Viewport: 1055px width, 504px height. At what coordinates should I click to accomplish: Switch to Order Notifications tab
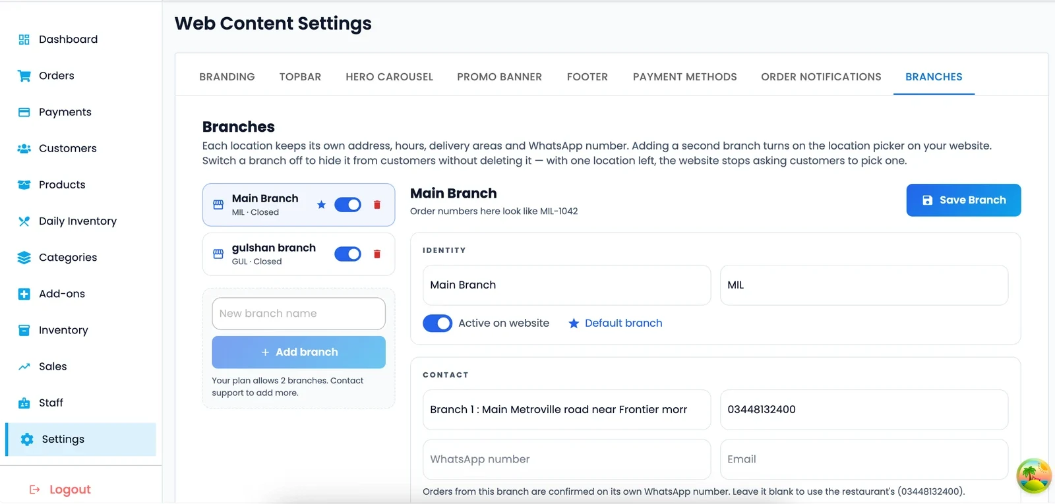tap(821, 77)
